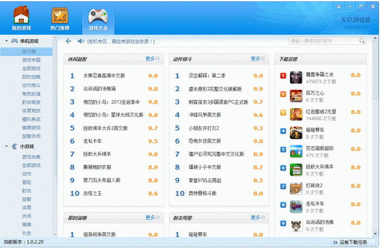The height and width of the screenshot is (248, 381).
Task: Click the scroll up arrow of content scrollbar
Action: pos(375,38)
